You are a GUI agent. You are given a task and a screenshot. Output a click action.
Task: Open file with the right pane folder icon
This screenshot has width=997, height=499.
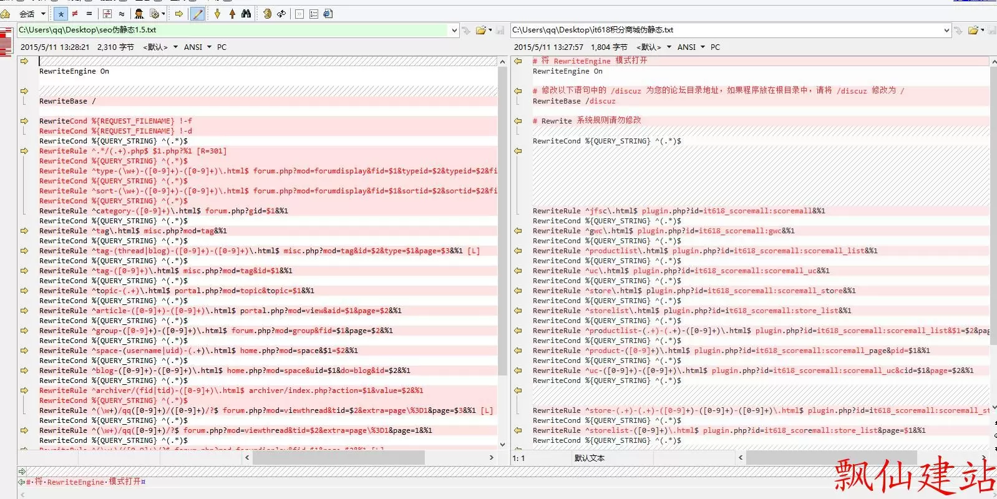coord(973,30)
